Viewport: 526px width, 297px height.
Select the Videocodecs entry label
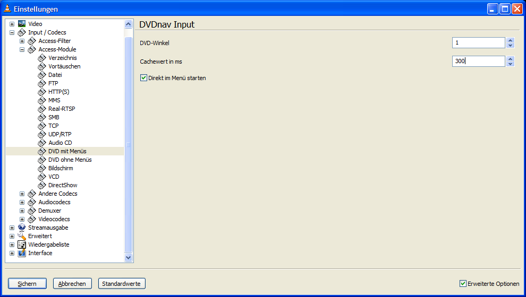pyautogui.click(x=54, y=219)
